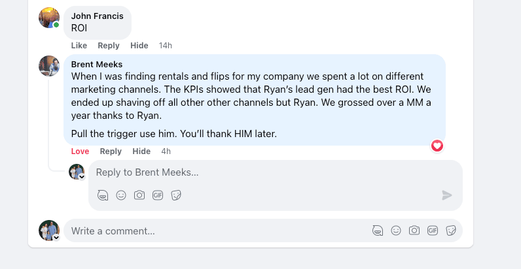Choose a sticker in Write a comment box
The image size is (521, 269).
tap(451, 230)
